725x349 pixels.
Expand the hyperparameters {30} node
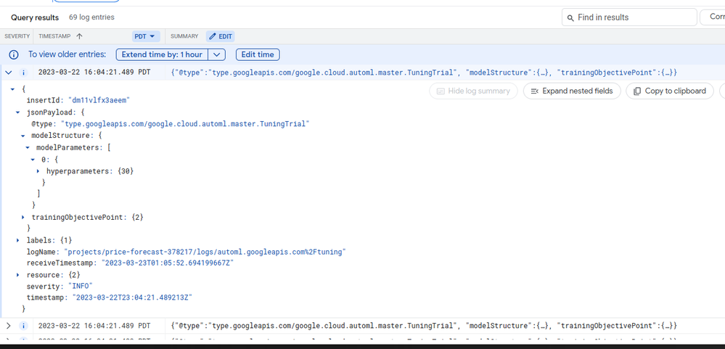[x=38, y=171]
